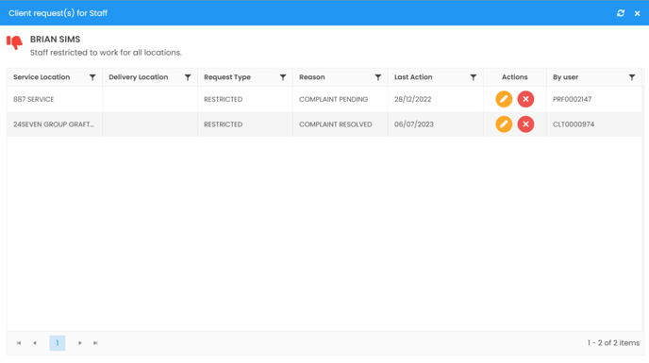Screen dimensions: 649x363
Task: Edit the 887 SERVICE restriction row
Action: tap(504, 99)
